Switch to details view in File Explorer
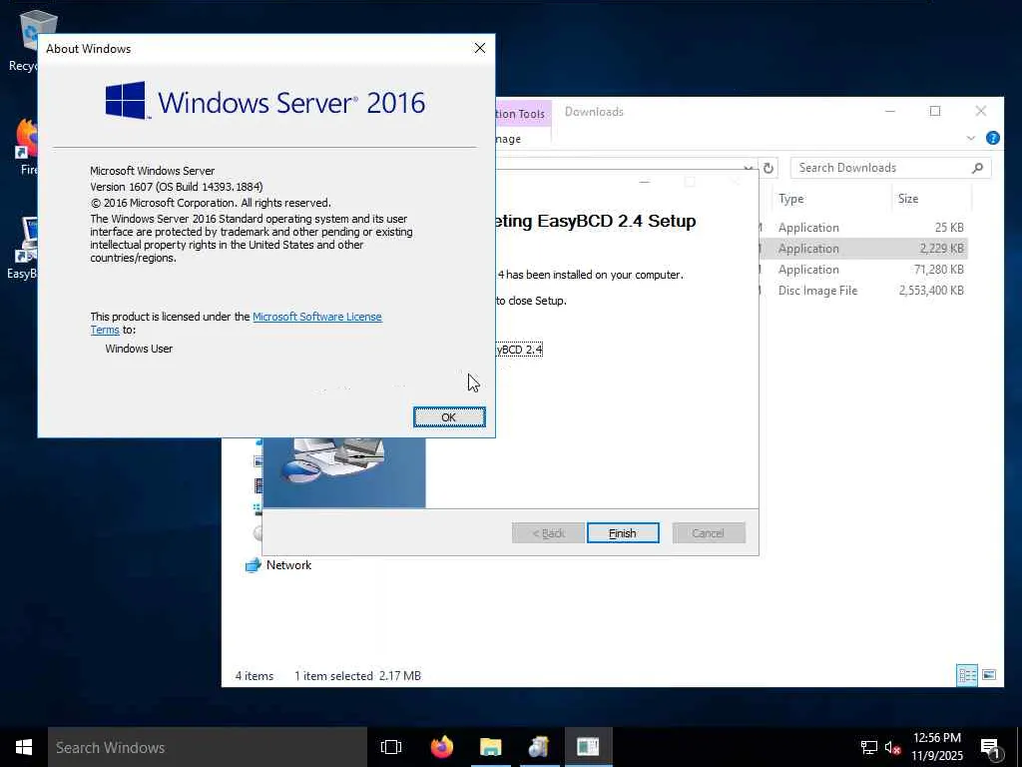1022x767 pixels. click(966, 675)
